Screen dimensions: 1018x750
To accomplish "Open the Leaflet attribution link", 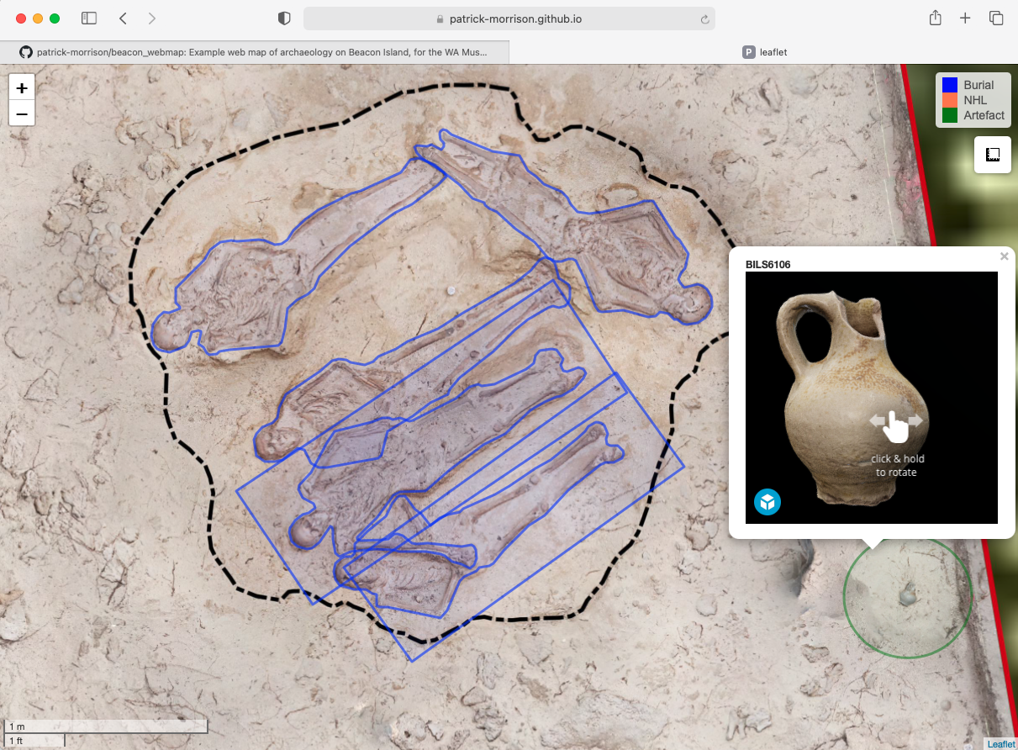I will (x=1001, y=744).
